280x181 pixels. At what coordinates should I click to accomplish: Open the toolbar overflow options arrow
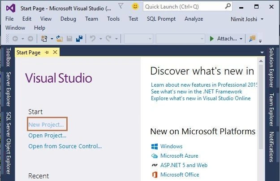click(260, 41)
